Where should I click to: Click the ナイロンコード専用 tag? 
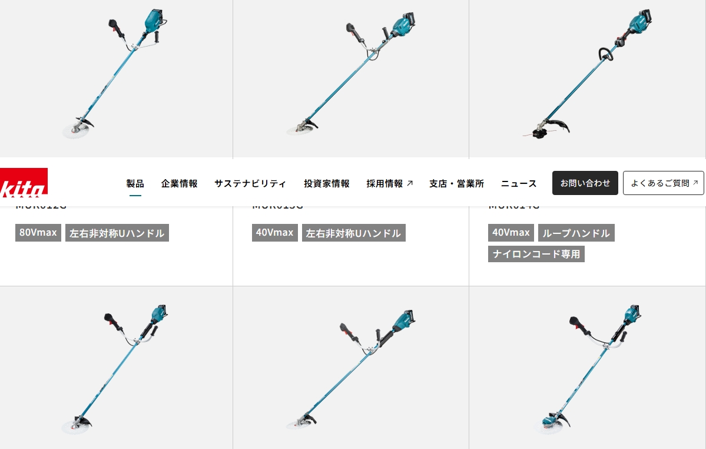click(x=536, y=254)
